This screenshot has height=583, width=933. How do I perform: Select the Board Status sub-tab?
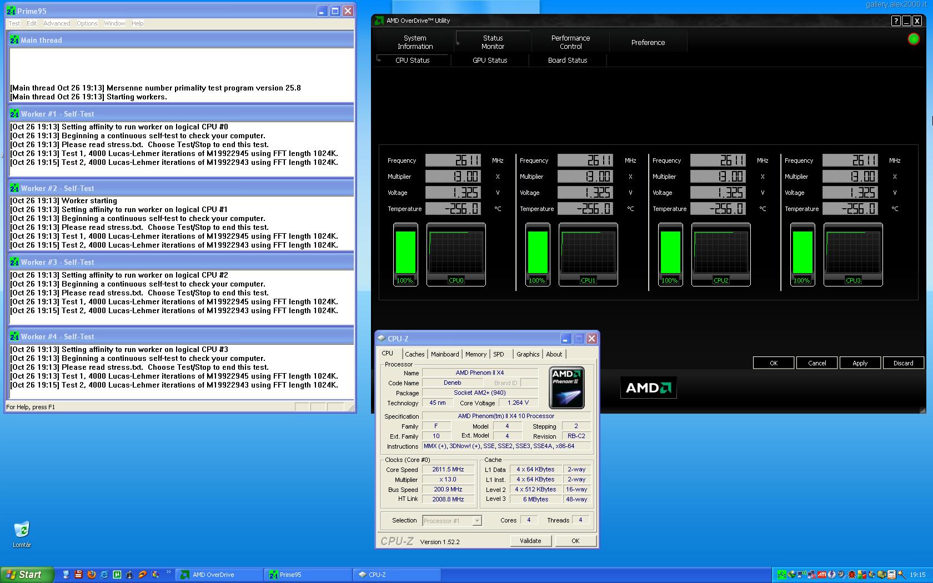click(568, 60)
